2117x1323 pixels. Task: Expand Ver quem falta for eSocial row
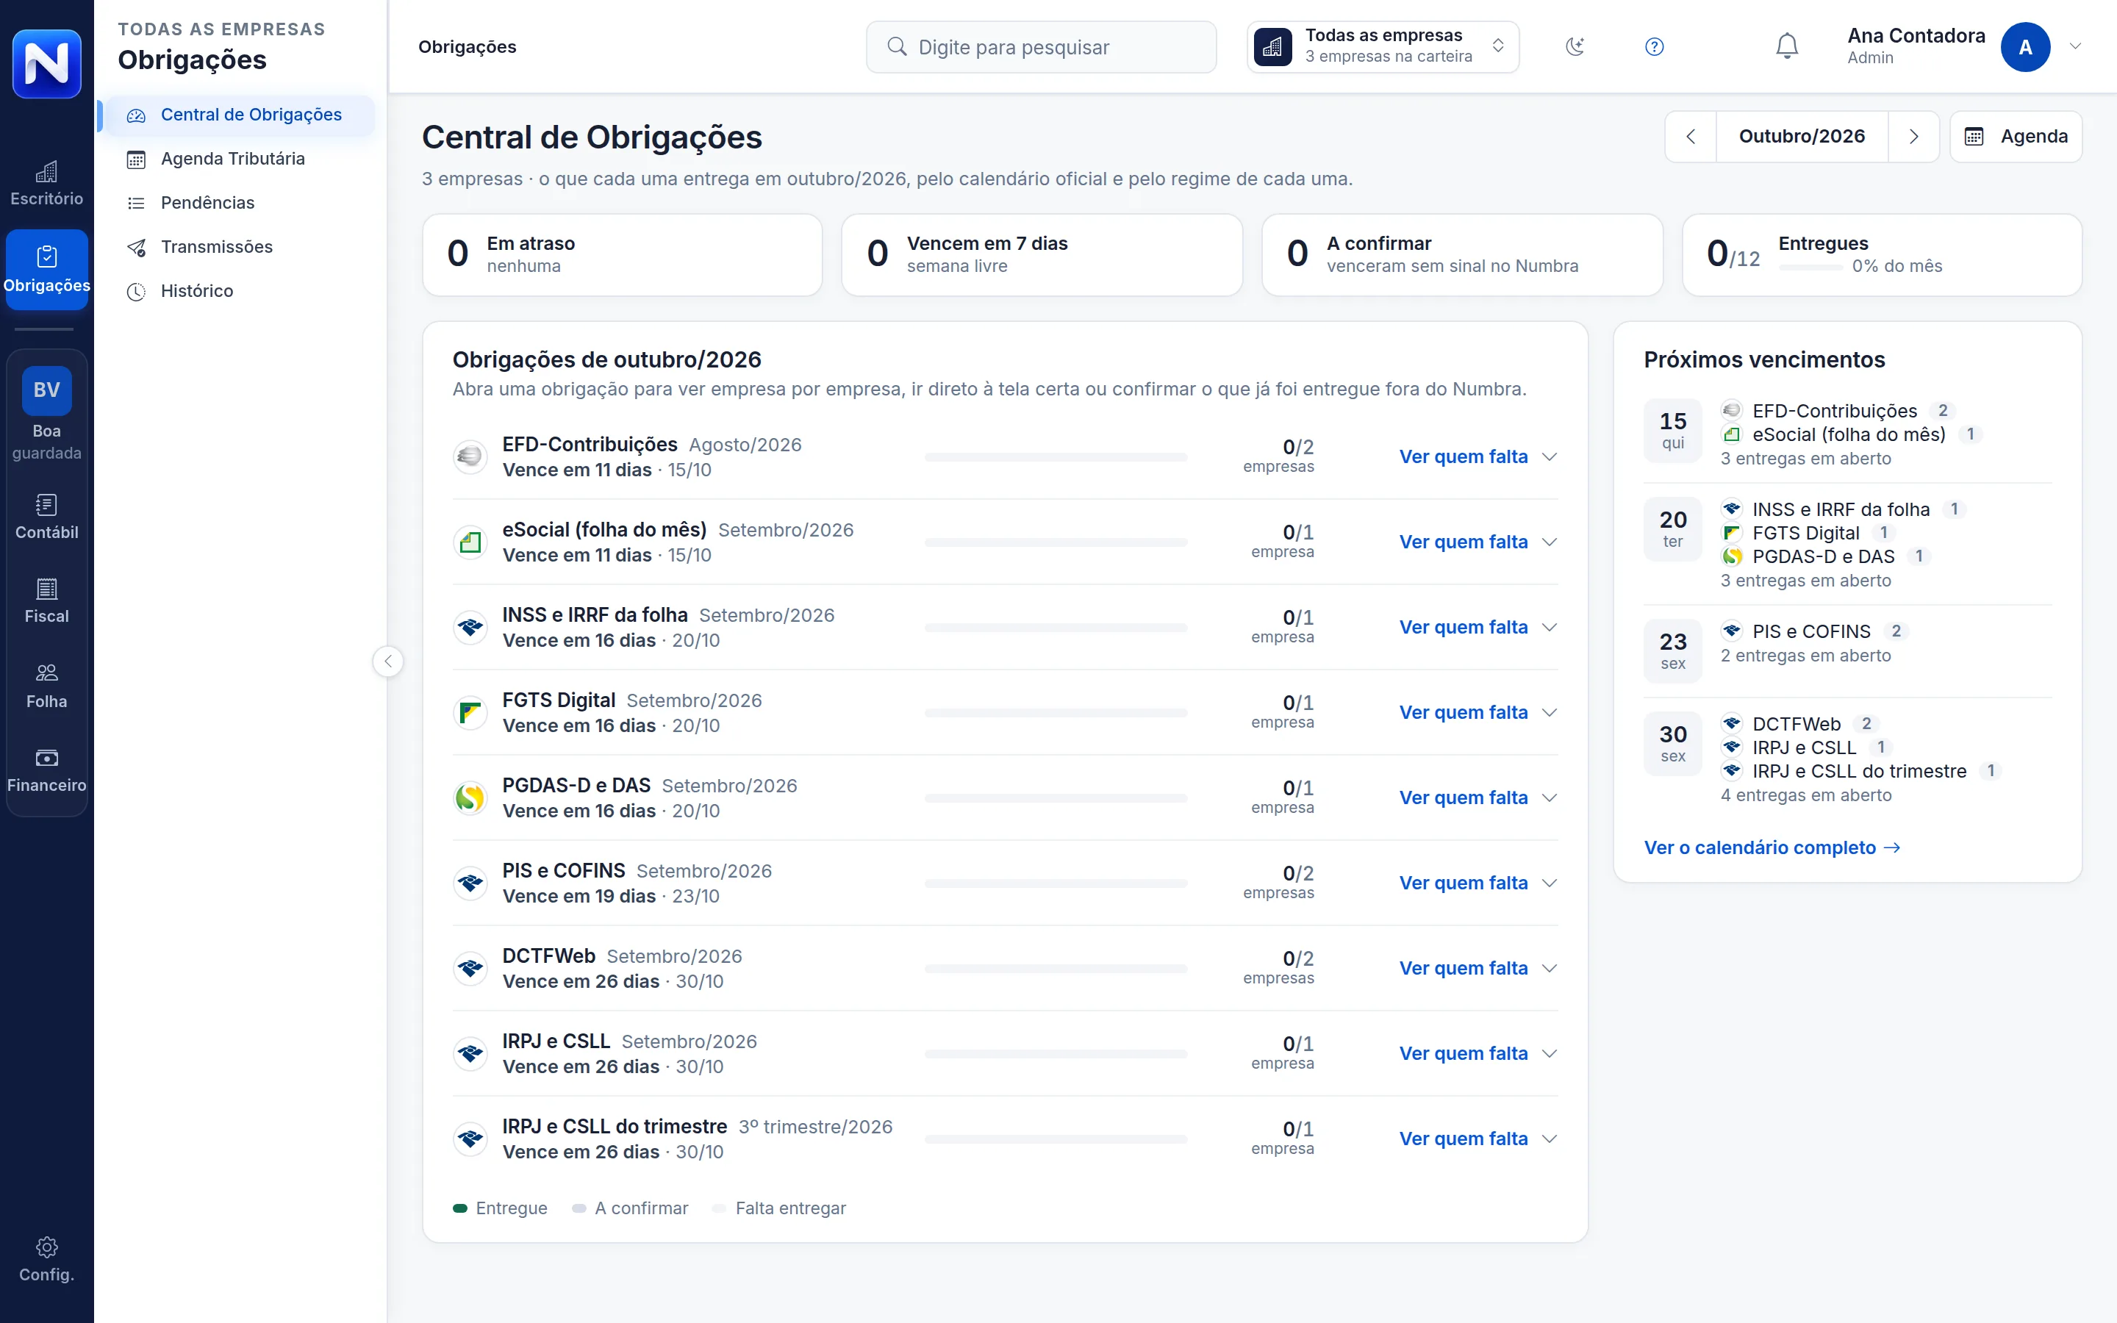click(1478, 542)
